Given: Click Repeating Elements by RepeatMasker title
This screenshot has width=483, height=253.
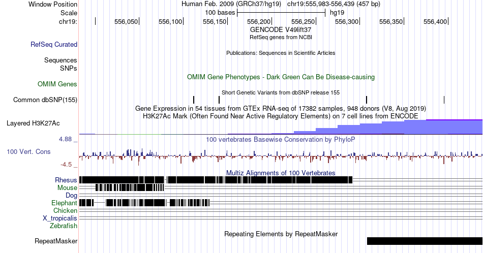Looking at the screenshot, I should [x=281, y=234].
